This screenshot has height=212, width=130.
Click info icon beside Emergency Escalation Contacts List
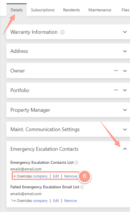[x=76, y=162]
